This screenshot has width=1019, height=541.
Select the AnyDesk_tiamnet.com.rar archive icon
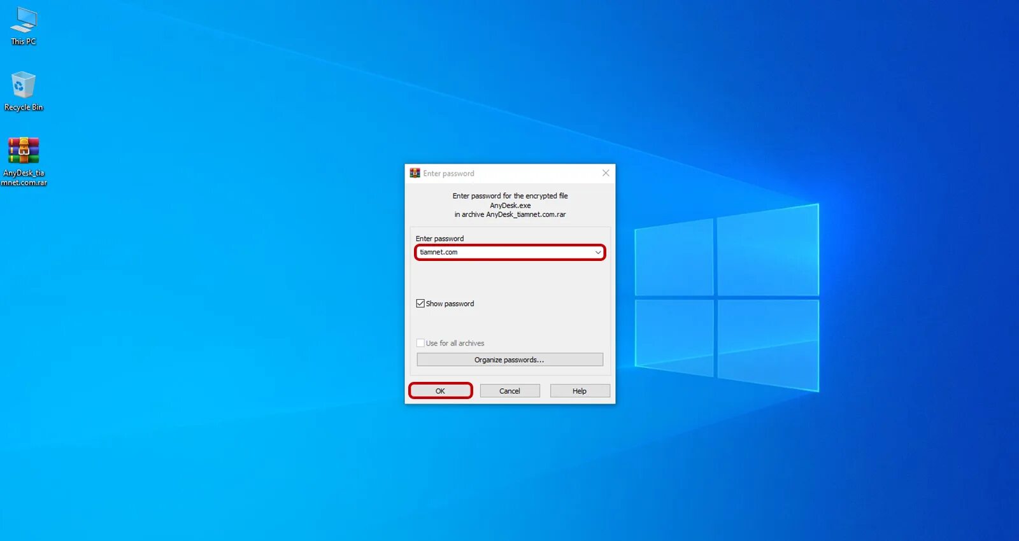pos(24,162)
